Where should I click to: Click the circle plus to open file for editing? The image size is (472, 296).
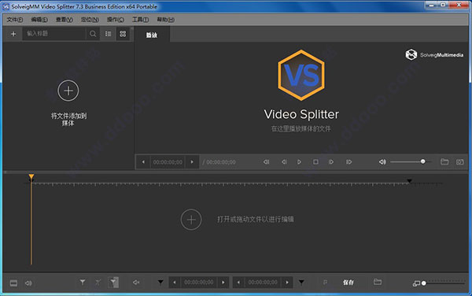[x=191, y=220]
